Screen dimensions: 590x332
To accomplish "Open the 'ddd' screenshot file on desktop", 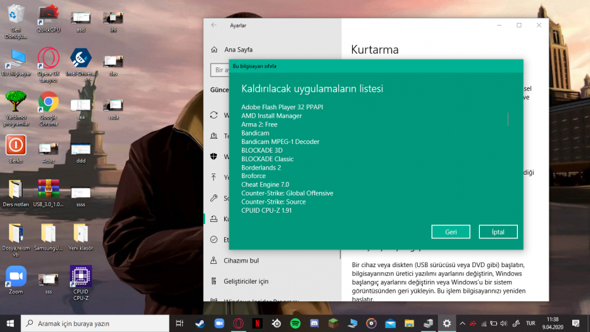I will (81, 153).
